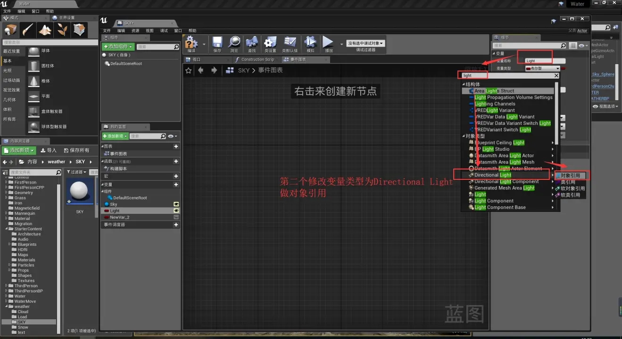Click Import (导入) in content browser
This screenshot has height=339, width=622.
[x=49, y=150]
